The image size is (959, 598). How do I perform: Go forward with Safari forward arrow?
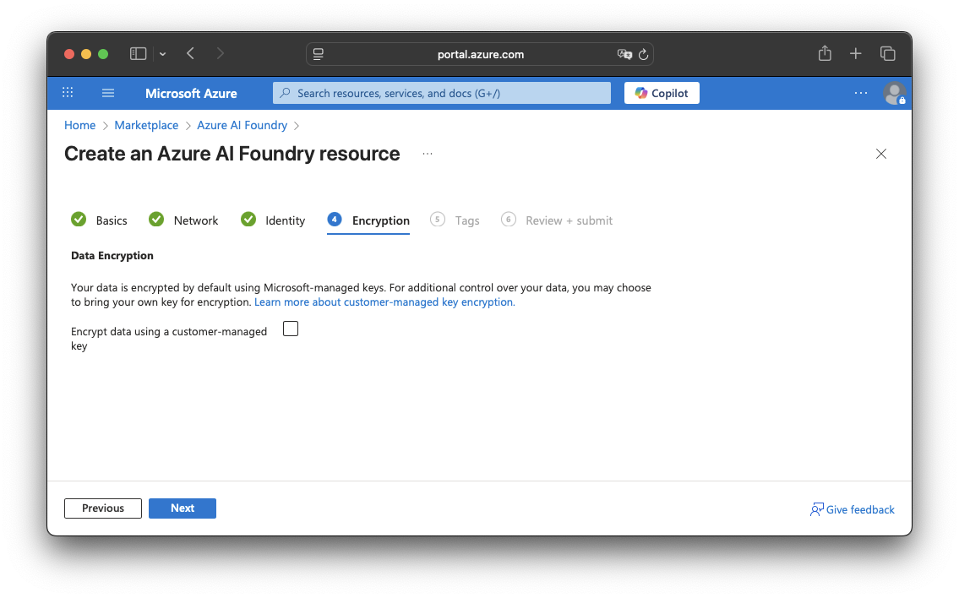coord(221,54)
